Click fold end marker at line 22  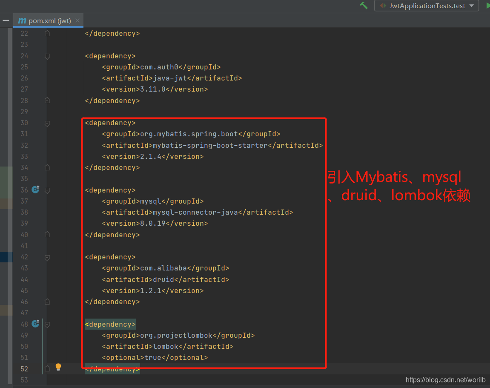coord(47,33)
